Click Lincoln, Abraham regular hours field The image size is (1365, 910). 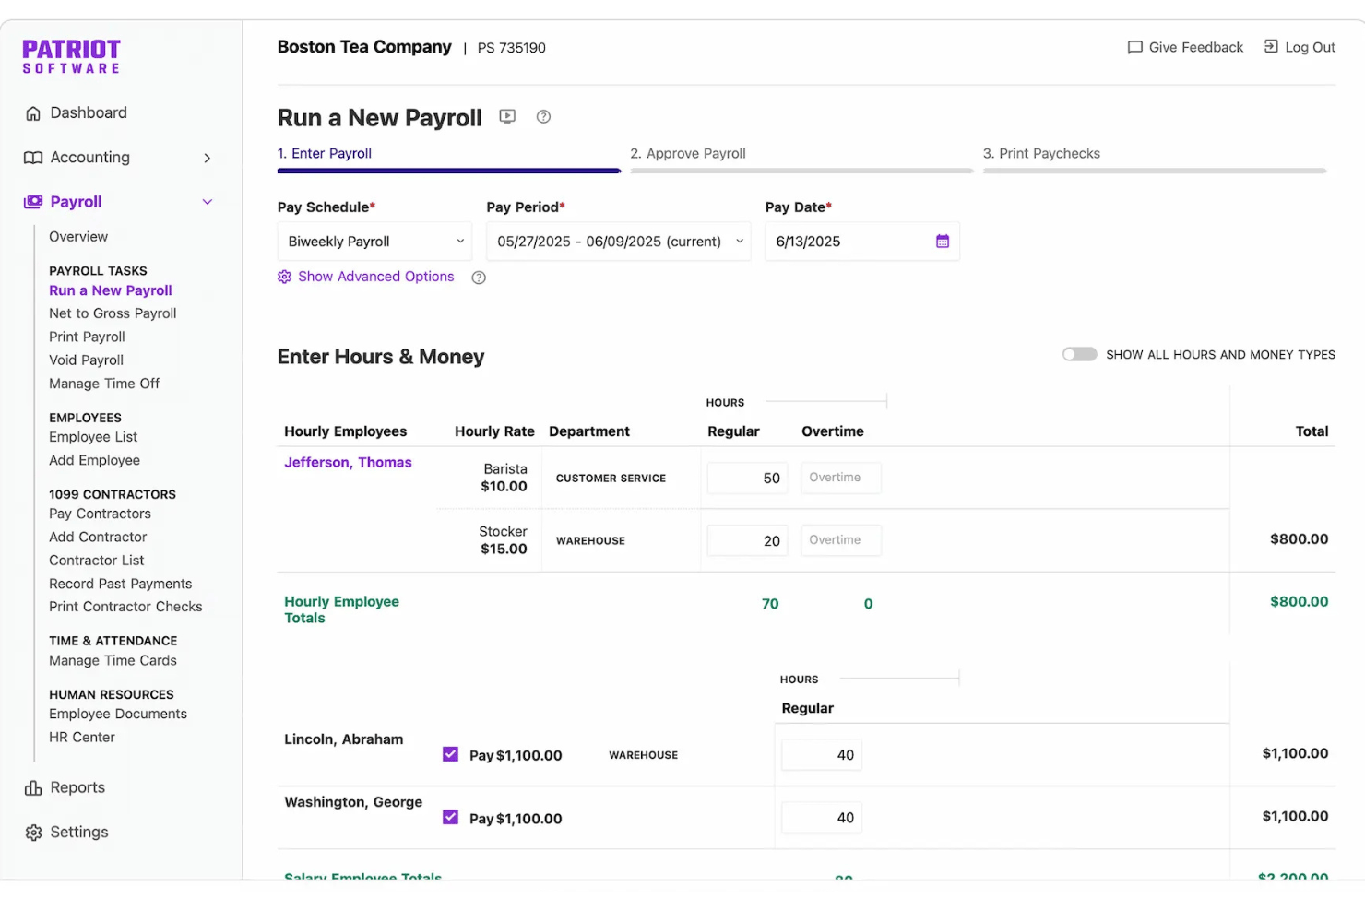pyautogui.click(x=821, y=755)
